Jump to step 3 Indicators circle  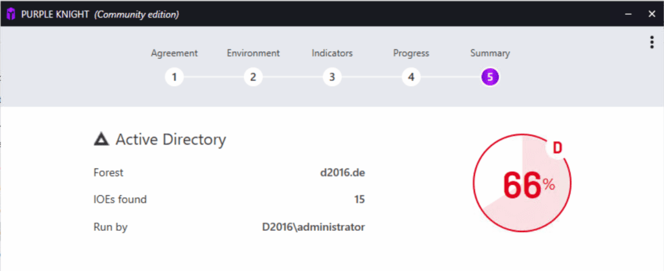[x=331, y=78]
